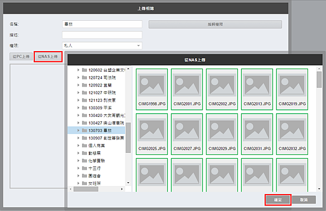Click the folder icon of 130309

coord(84,108)
